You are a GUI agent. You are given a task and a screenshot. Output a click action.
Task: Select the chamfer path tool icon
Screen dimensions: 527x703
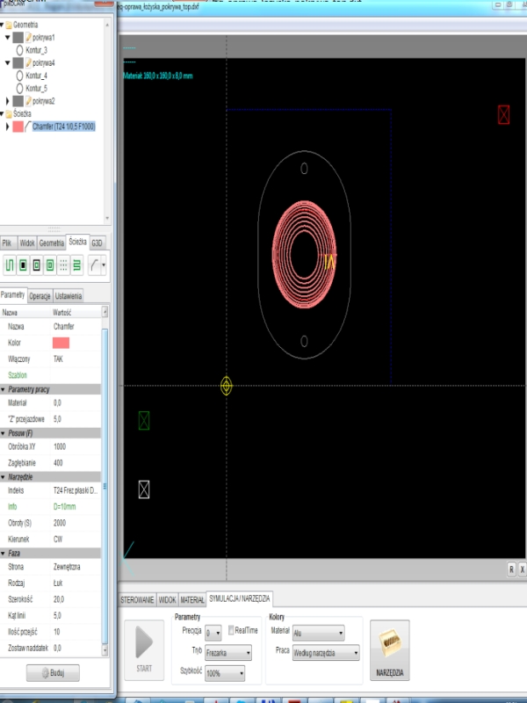[x=94, y=265]
